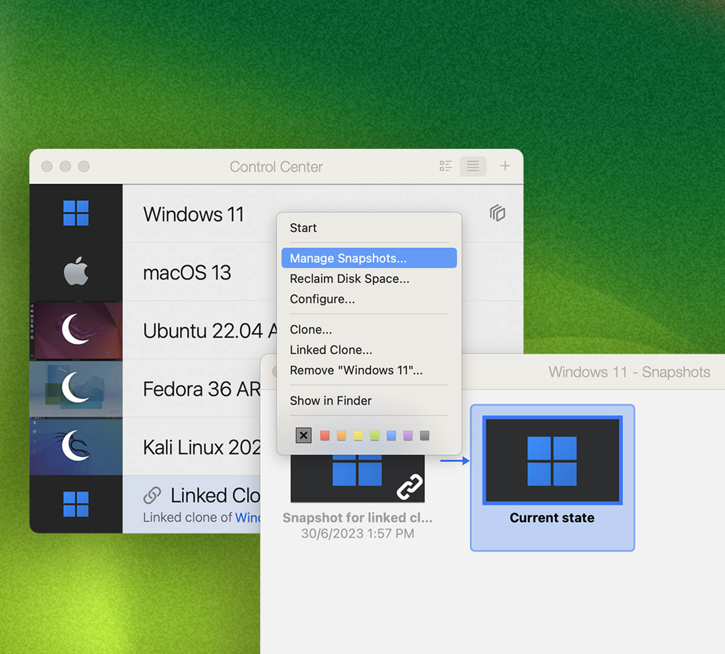Choose Linked Clone menu option
Image resolution: width=725 pixels, height=654 pixels.
coord(330,350)
